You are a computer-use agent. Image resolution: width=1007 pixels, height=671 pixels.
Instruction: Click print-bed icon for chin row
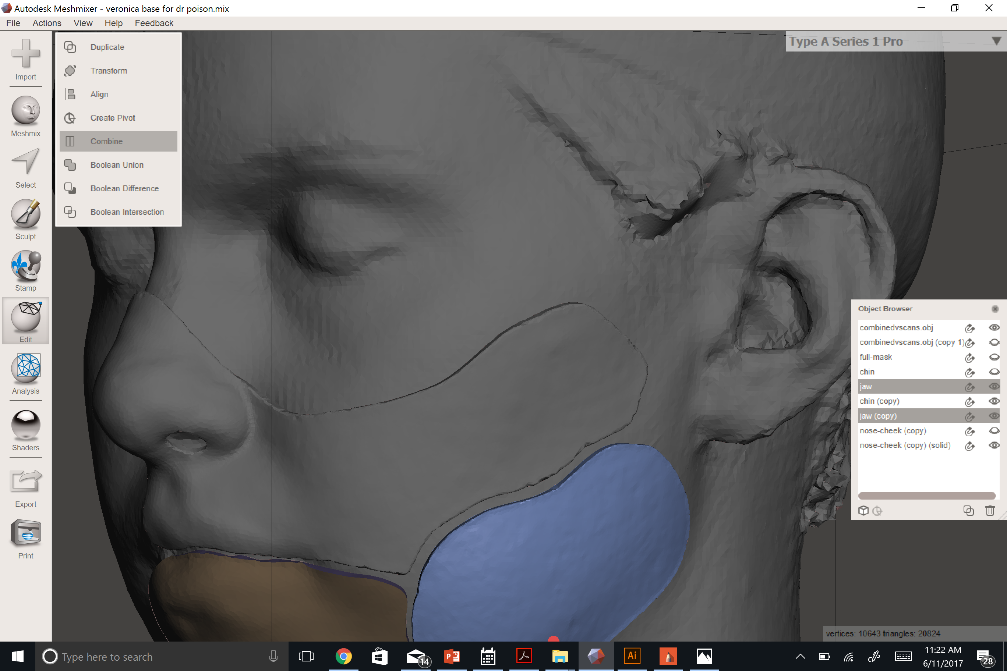pos(969,373)
